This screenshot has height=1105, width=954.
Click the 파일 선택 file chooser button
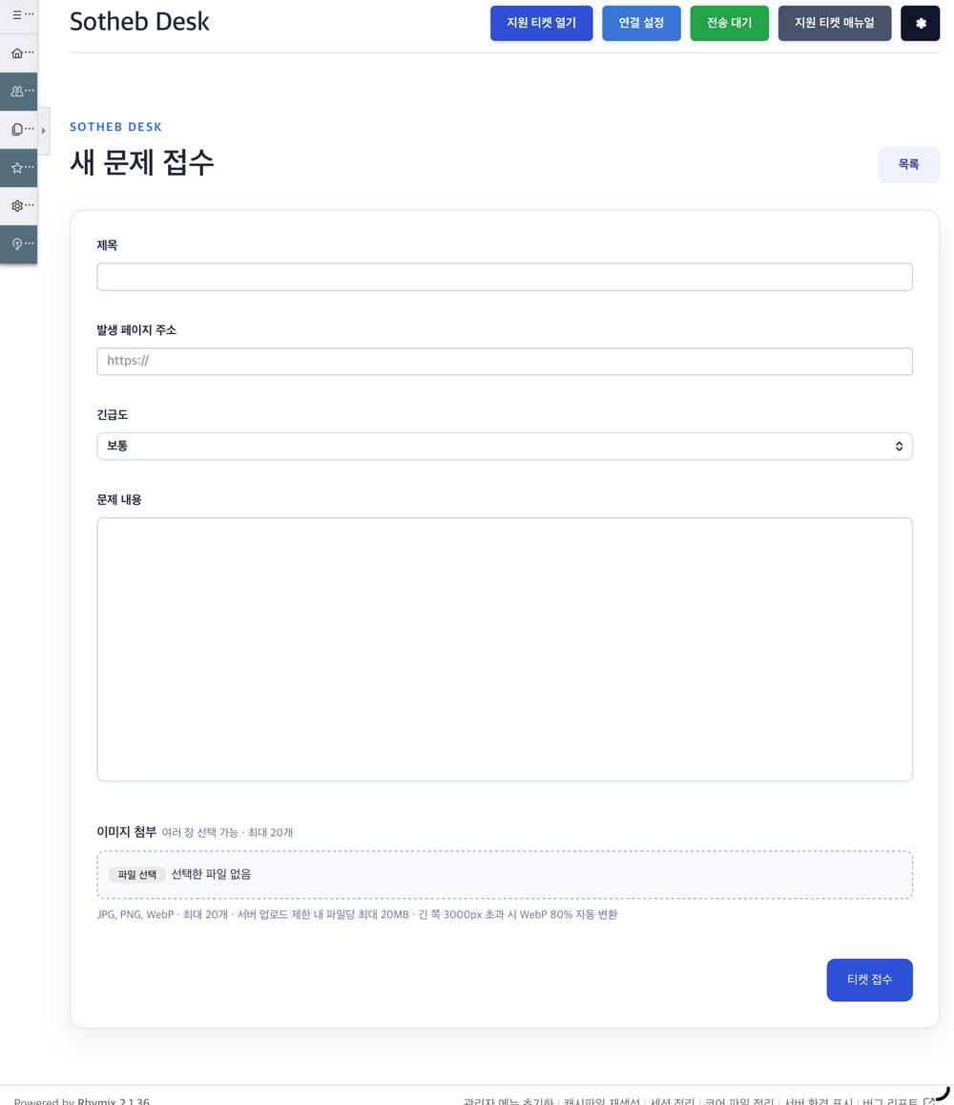137,875
